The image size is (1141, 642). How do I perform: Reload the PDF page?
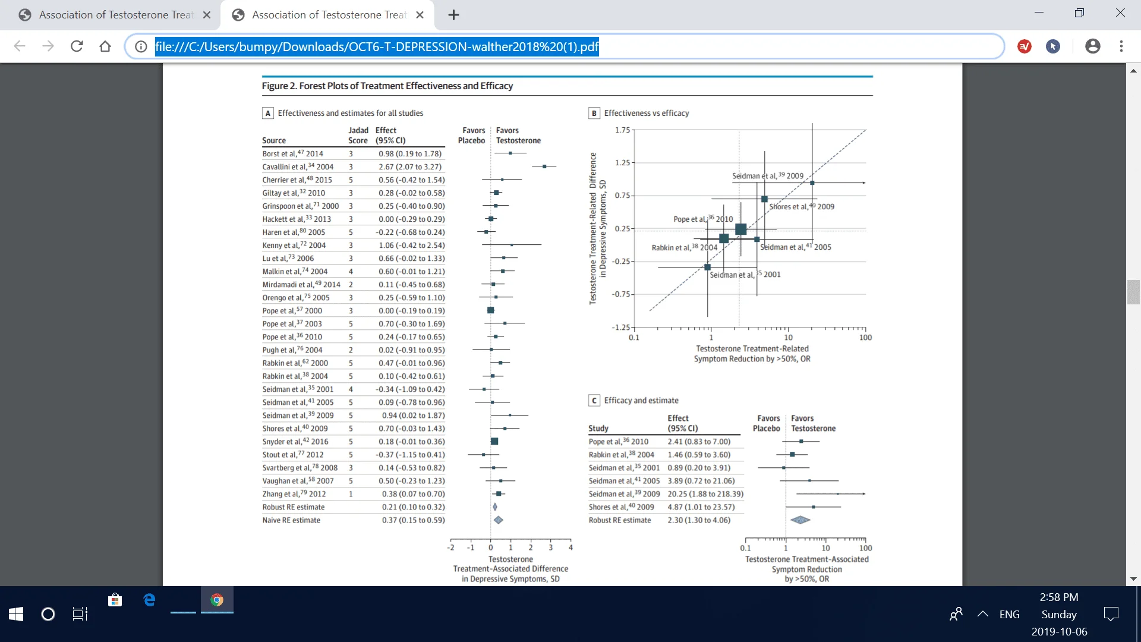tap(77, 46)
